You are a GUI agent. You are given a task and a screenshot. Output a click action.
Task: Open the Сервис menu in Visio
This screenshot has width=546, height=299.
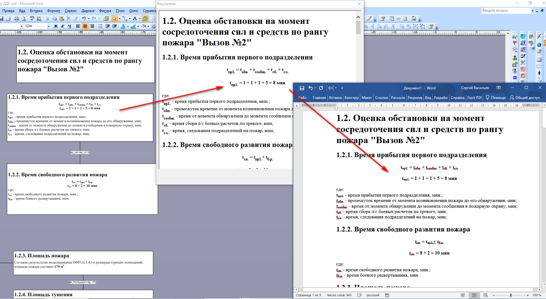pos(71,11)
